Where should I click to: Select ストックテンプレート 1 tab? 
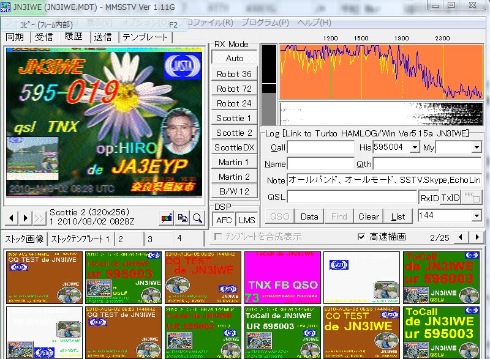[x=80, y=239]
